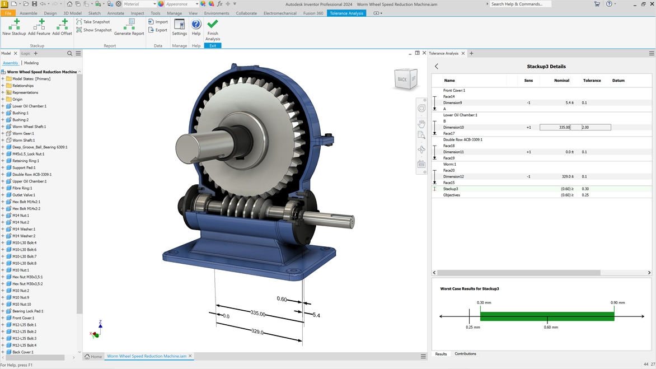The height and width of the screenshot is (369, 656).
Task: Open the Contributions tab in results panel
Action: (466, 354)
